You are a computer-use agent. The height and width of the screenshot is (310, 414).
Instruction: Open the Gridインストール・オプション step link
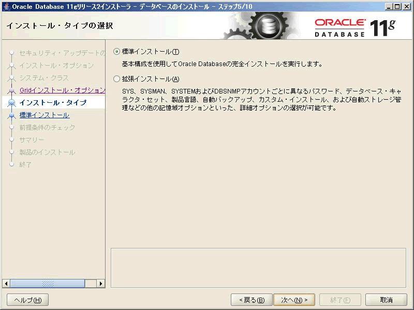[62, 90]
